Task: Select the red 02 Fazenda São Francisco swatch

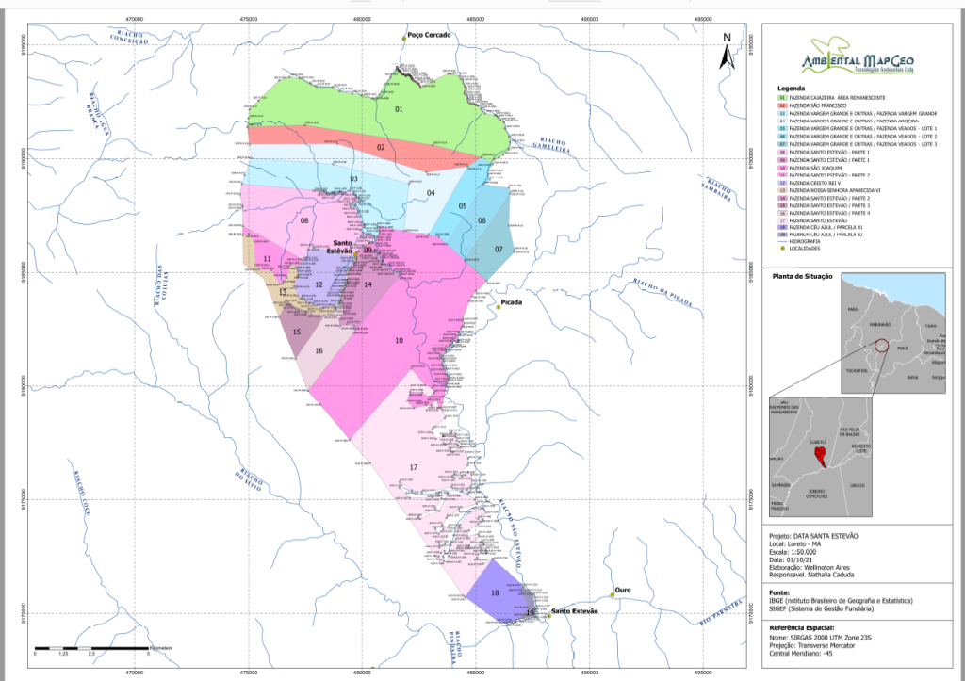Action: 782,105
